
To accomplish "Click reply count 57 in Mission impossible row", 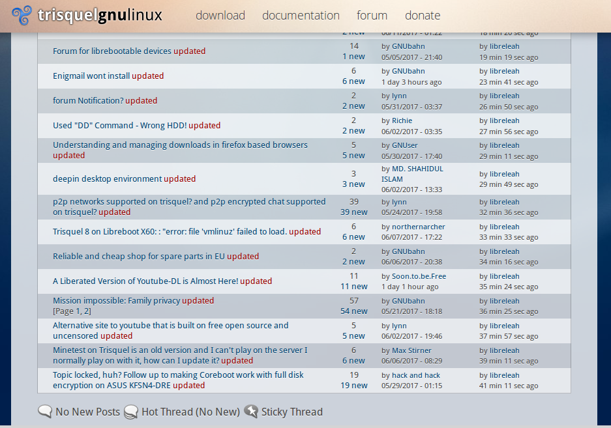I will click(x=354, y=301).
